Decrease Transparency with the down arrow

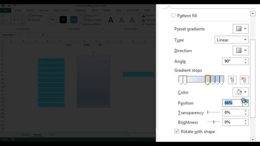[x=245, y=114]
